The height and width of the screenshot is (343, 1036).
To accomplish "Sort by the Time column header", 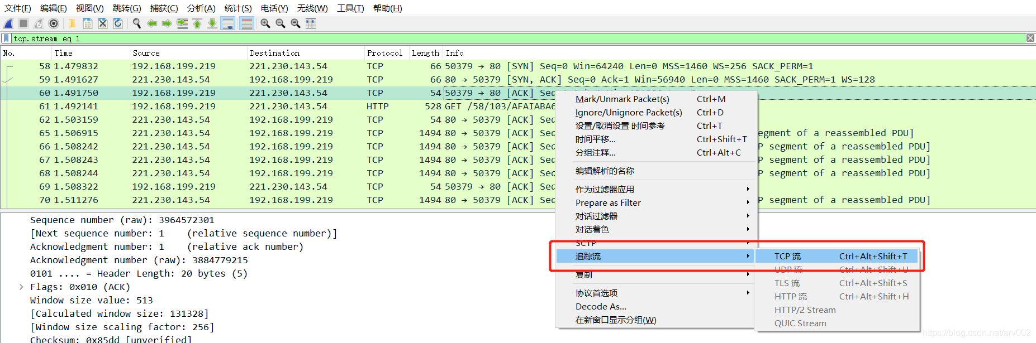I will coord(90,53).
